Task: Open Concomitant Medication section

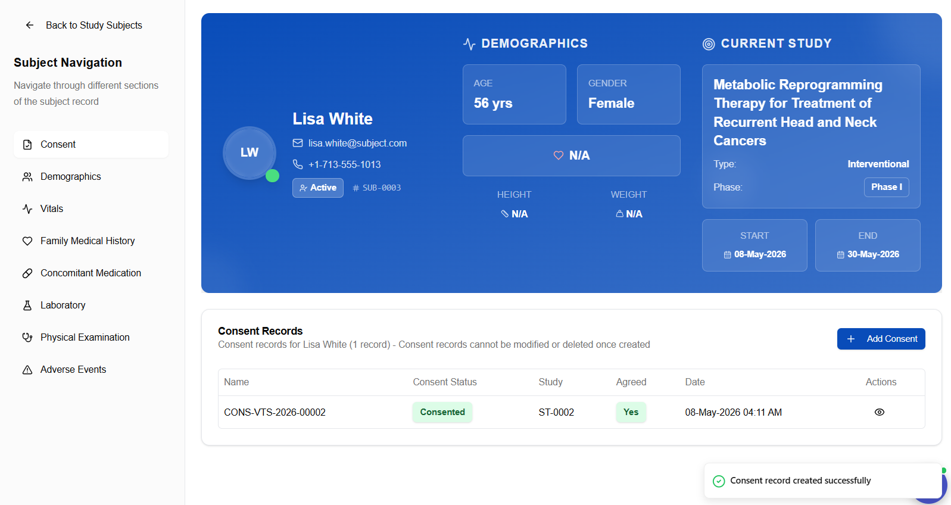Action: 91,273
